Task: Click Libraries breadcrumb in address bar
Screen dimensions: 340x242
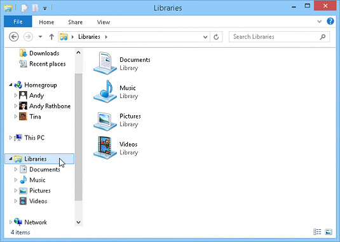Action: [x=89, y=37]
